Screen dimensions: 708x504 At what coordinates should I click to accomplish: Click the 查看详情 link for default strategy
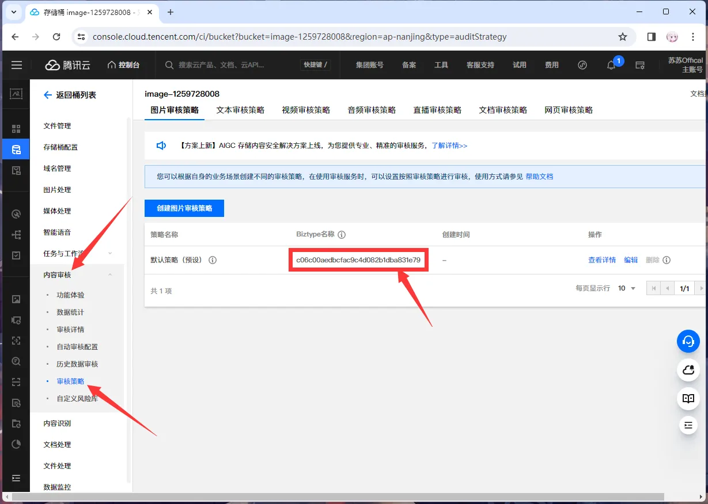tap(601, 260)
